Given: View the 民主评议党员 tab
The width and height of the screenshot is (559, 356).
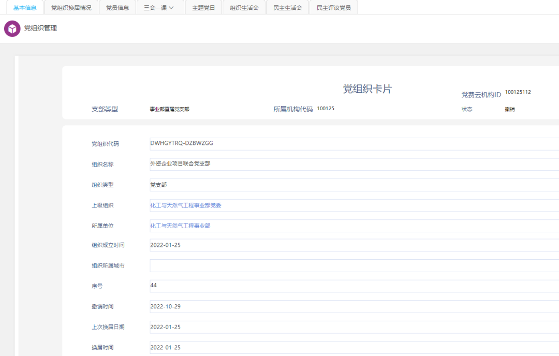Looking at the screenshot, I should click(x=333, y=8).
